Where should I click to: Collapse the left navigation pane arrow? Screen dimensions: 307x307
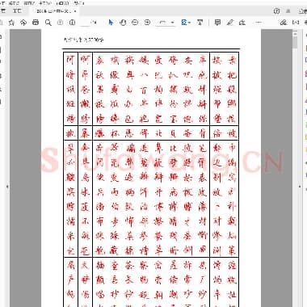point(7,187)
